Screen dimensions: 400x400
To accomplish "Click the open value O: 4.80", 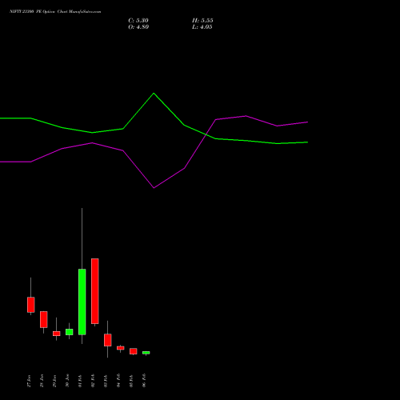I will click(x=138, y=27).
